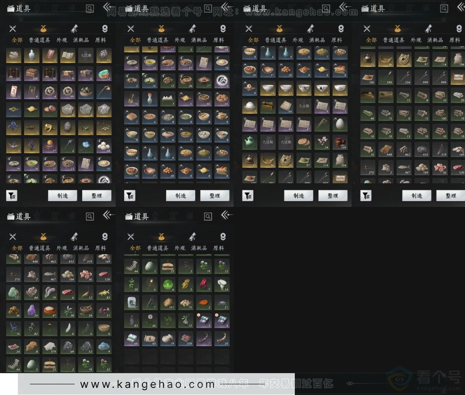Select the dark speckled egg item
Viewport: 465px width, 395px height.
[x=68, y=128]
